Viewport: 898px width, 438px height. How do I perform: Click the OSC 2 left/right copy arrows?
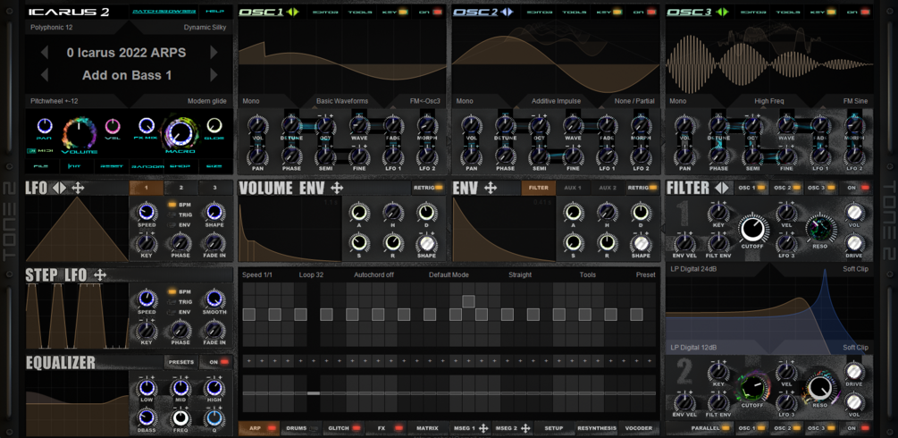point(507,12)
